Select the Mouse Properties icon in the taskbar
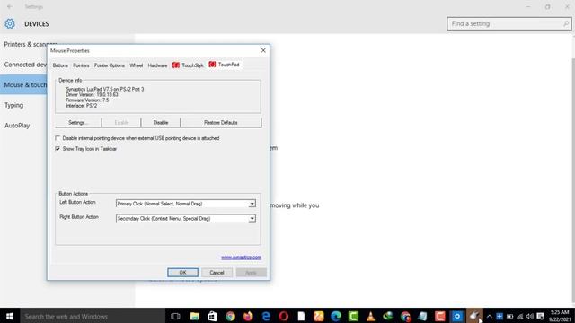 (474, 316)
